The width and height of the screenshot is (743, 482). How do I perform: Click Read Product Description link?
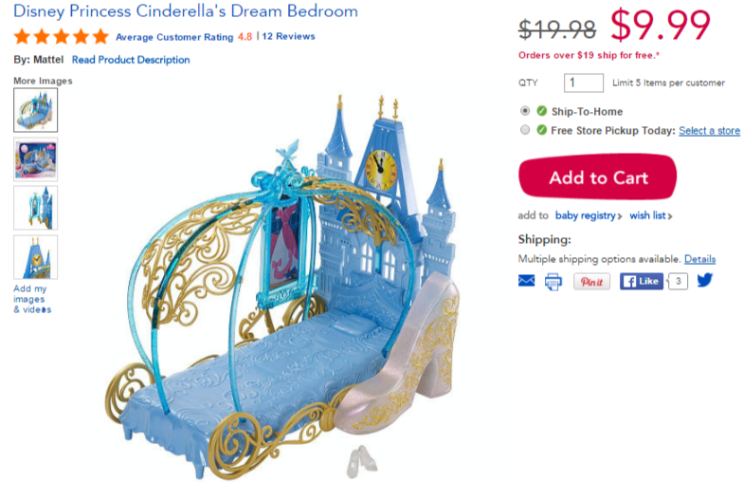(x=131, y=60)
